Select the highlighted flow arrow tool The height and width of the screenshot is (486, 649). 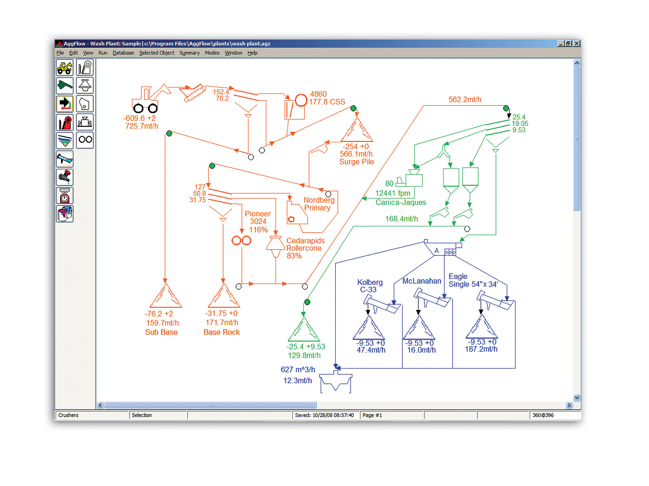click(x=65, y=104)
